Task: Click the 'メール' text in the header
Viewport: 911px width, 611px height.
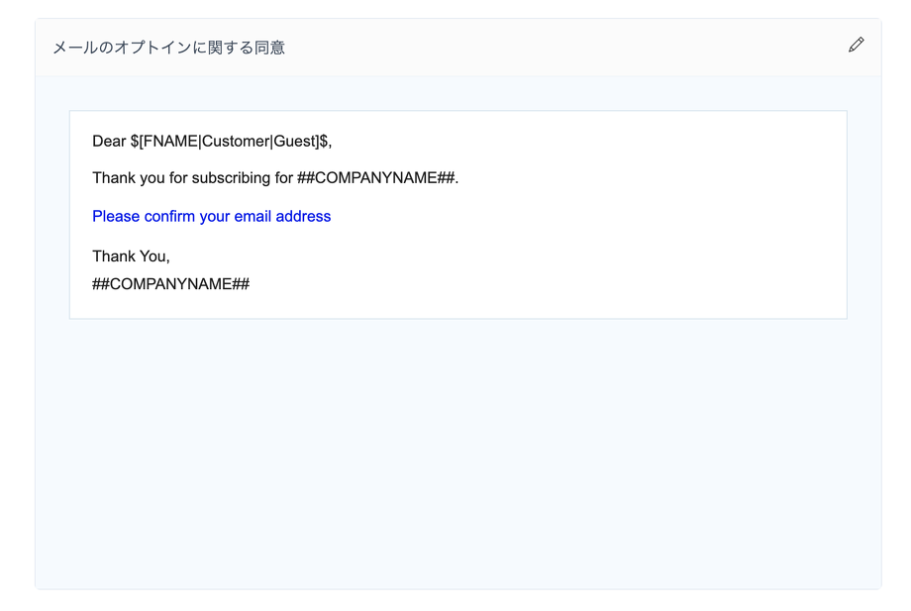Action: click(x=74, y=48)
